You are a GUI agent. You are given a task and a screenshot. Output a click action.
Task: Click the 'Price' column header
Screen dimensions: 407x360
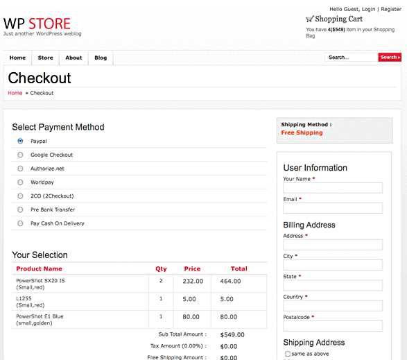[192, 269]
